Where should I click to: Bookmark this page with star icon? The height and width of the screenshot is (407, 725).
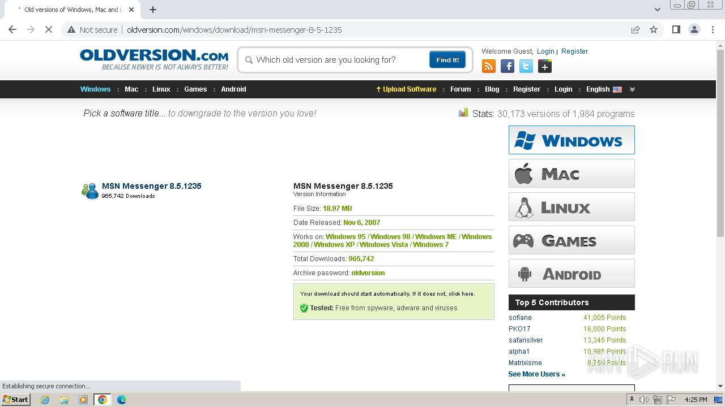coord(654,29)
